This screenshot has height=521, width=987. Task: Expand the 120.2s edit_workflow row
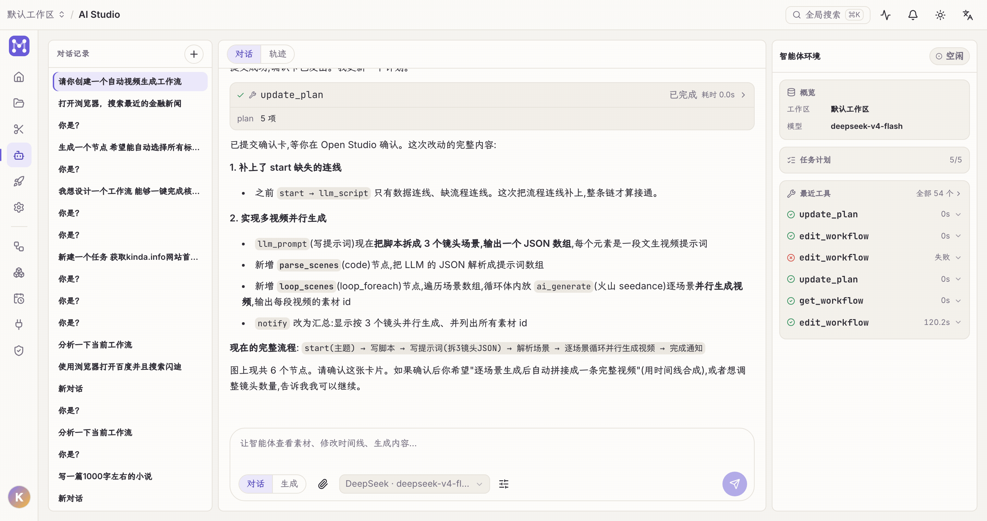874,323
